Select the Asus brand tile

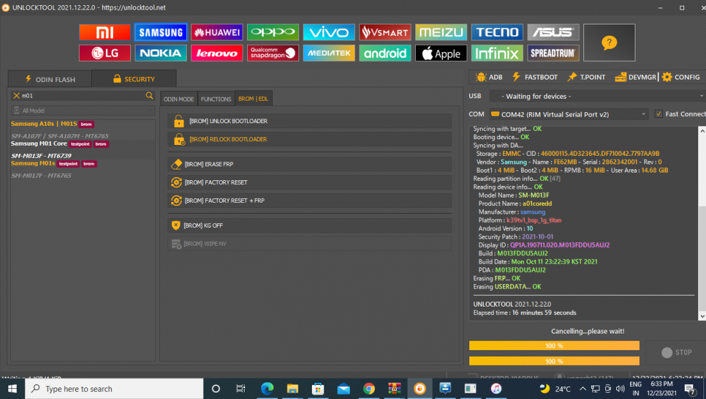tap(553, 32)
